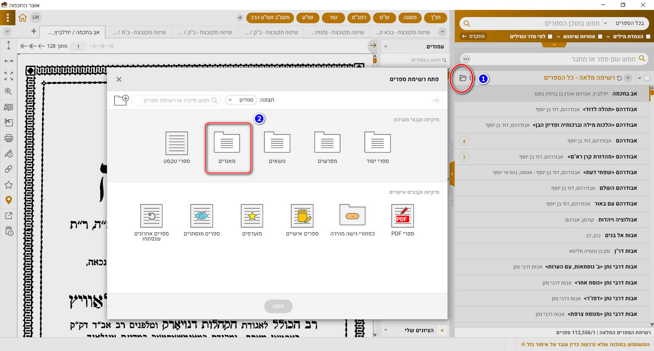Close the פתח רשימת ספרים dialog

point(119,79)
